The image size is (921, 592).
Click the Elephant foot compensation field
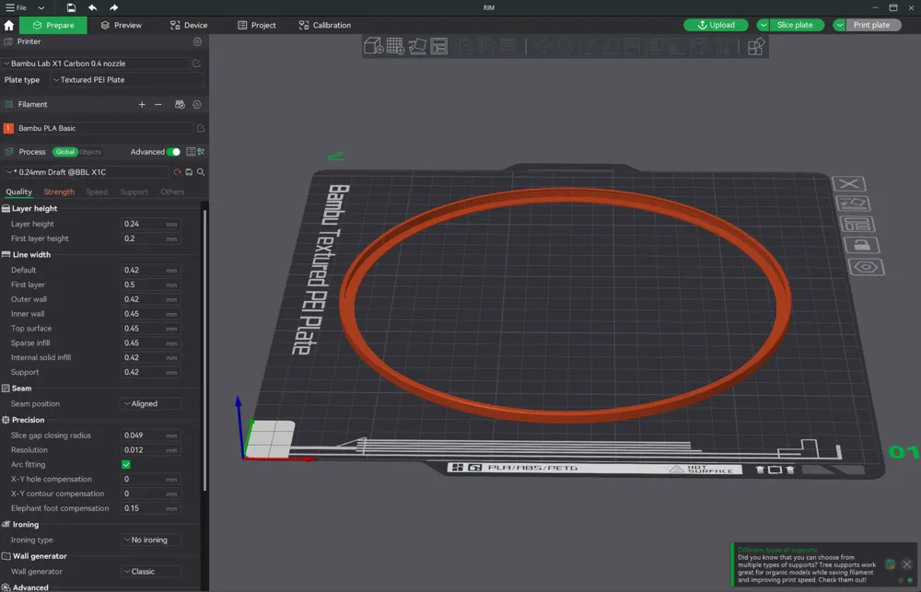[x=151, y=508]
